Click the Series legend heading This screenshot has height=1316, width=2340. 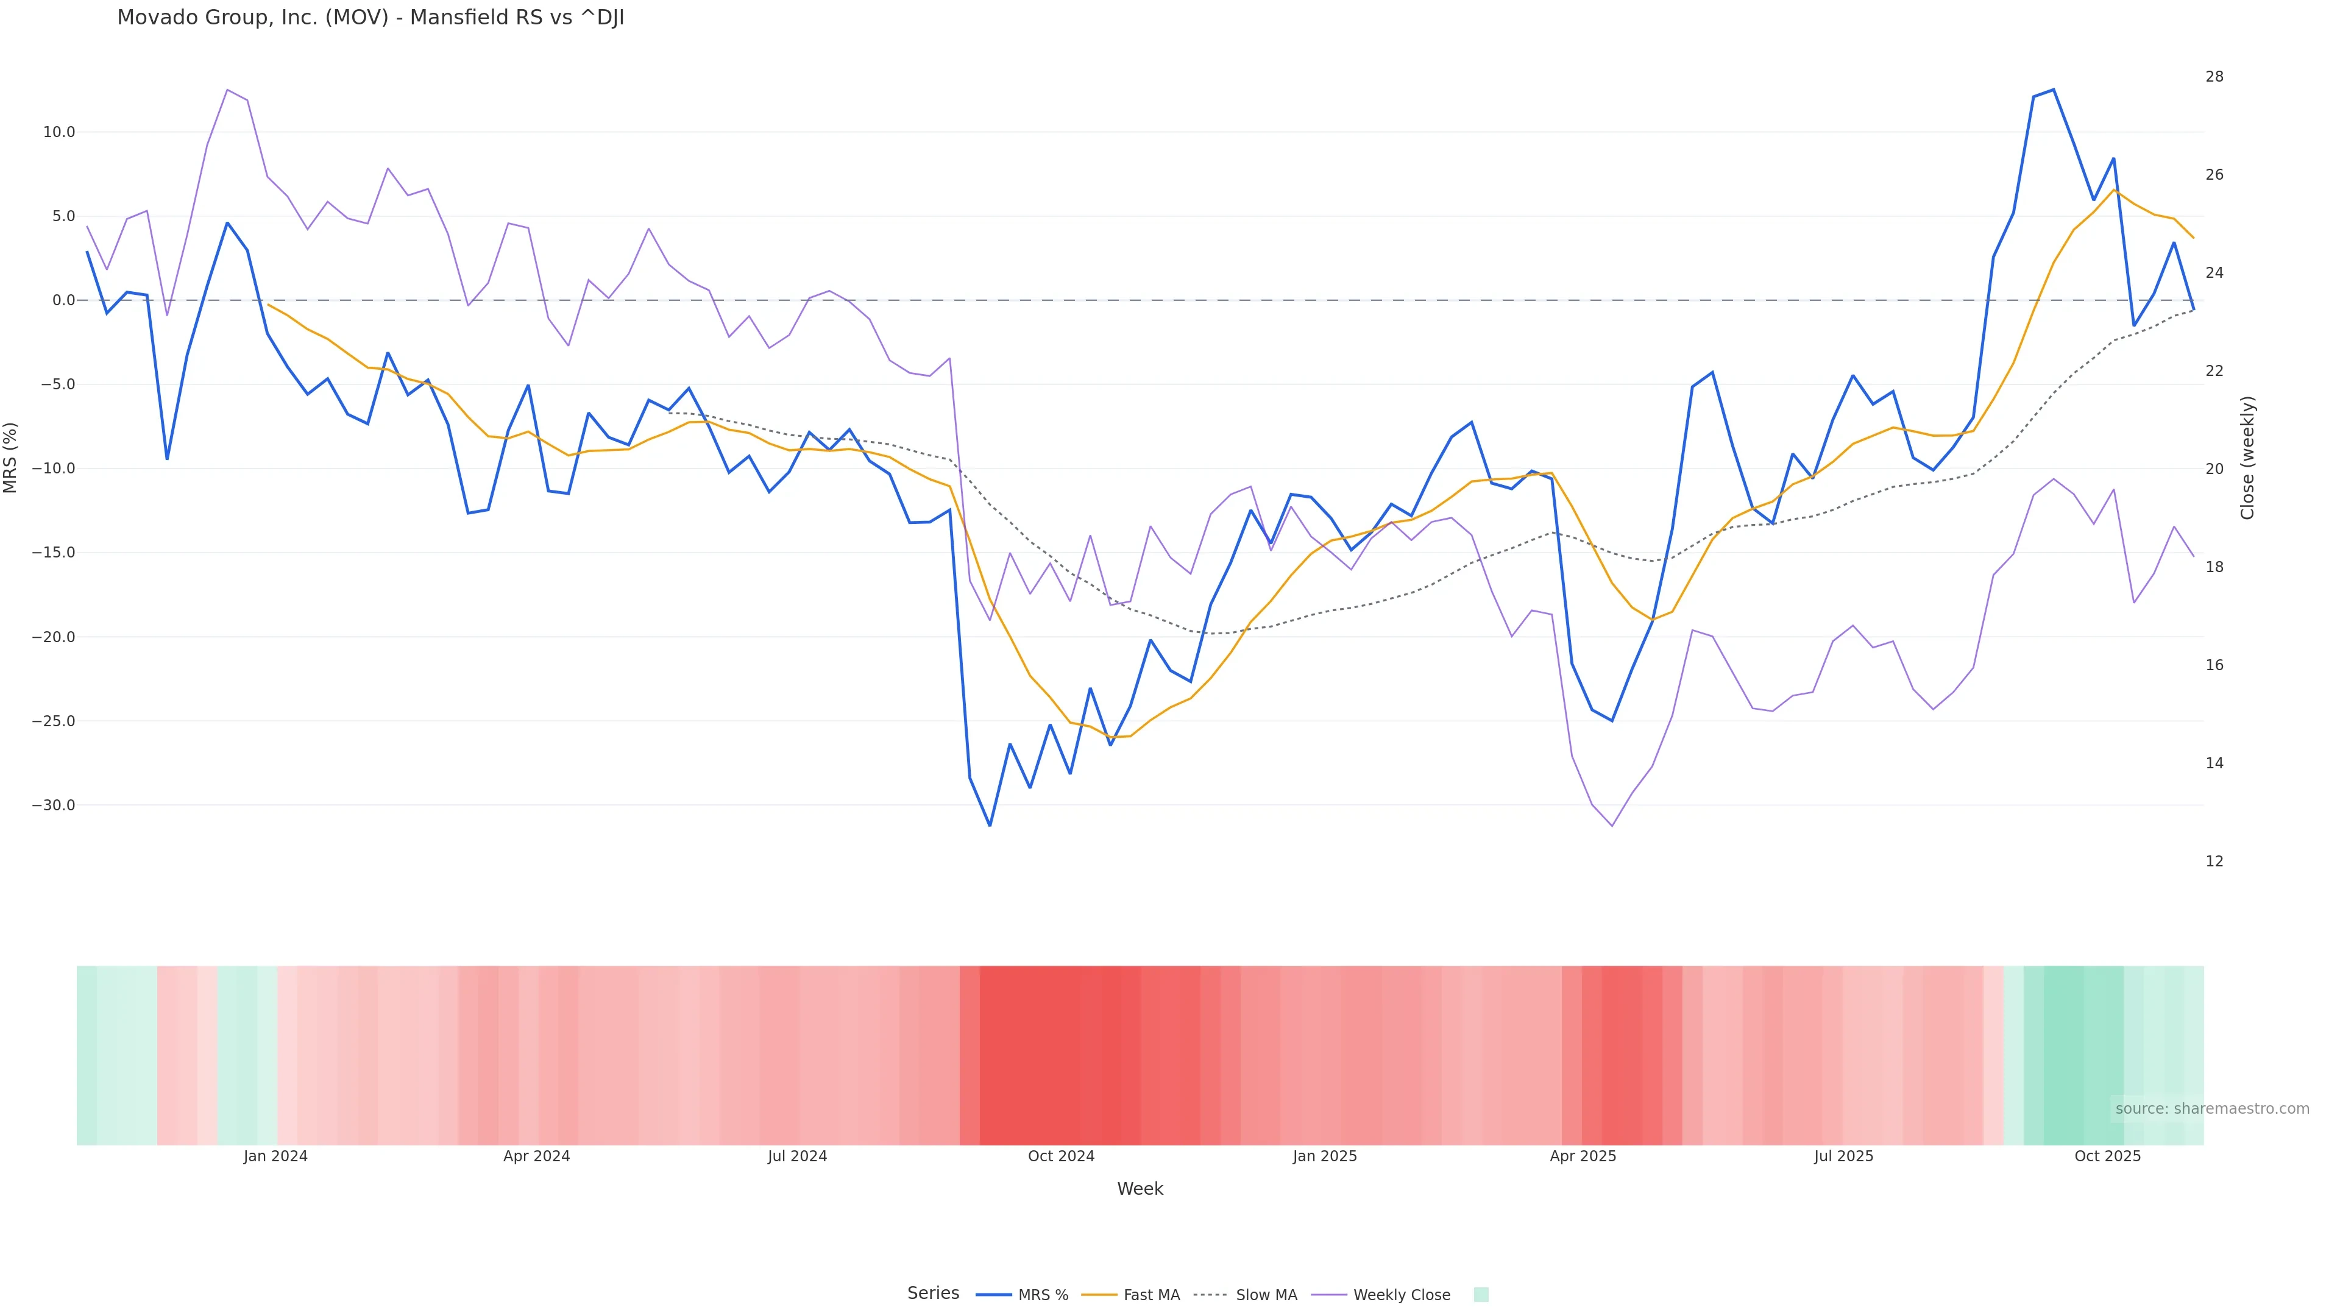click(x=933, y=1293)
